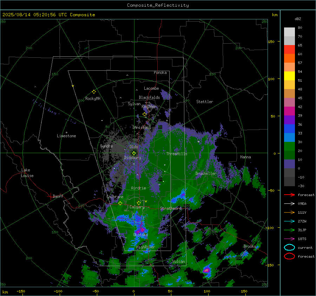Click the HighRiver city label
Screen dimensions: 316x296
145,247
